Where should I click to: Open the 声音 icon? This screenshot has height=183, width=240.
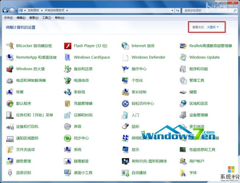67,127
